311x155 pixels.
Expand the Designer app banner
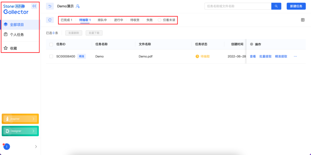(20, 131)
